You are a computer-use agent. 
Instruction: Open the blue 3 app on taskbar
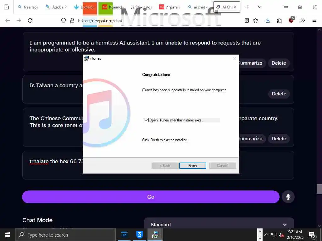coord(139,235)
